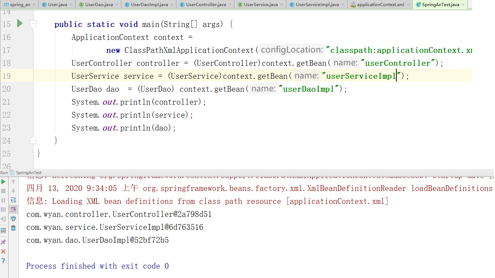The image size is (495, 278).
Task: Run main method from line 15 gutter arrow
Action: click(x=20, y=24)
